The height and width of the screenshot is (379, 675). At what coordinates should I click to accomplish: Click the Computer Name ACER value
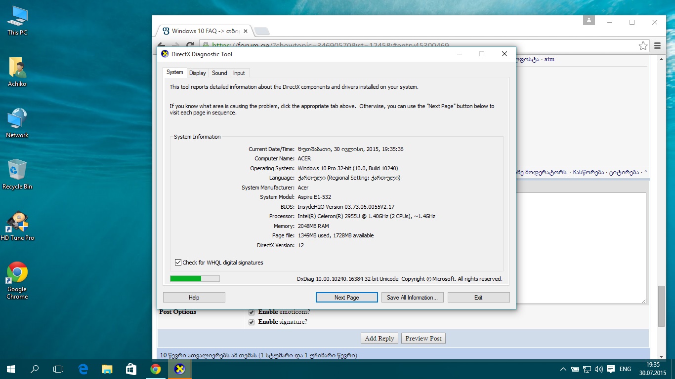[304, 158]
